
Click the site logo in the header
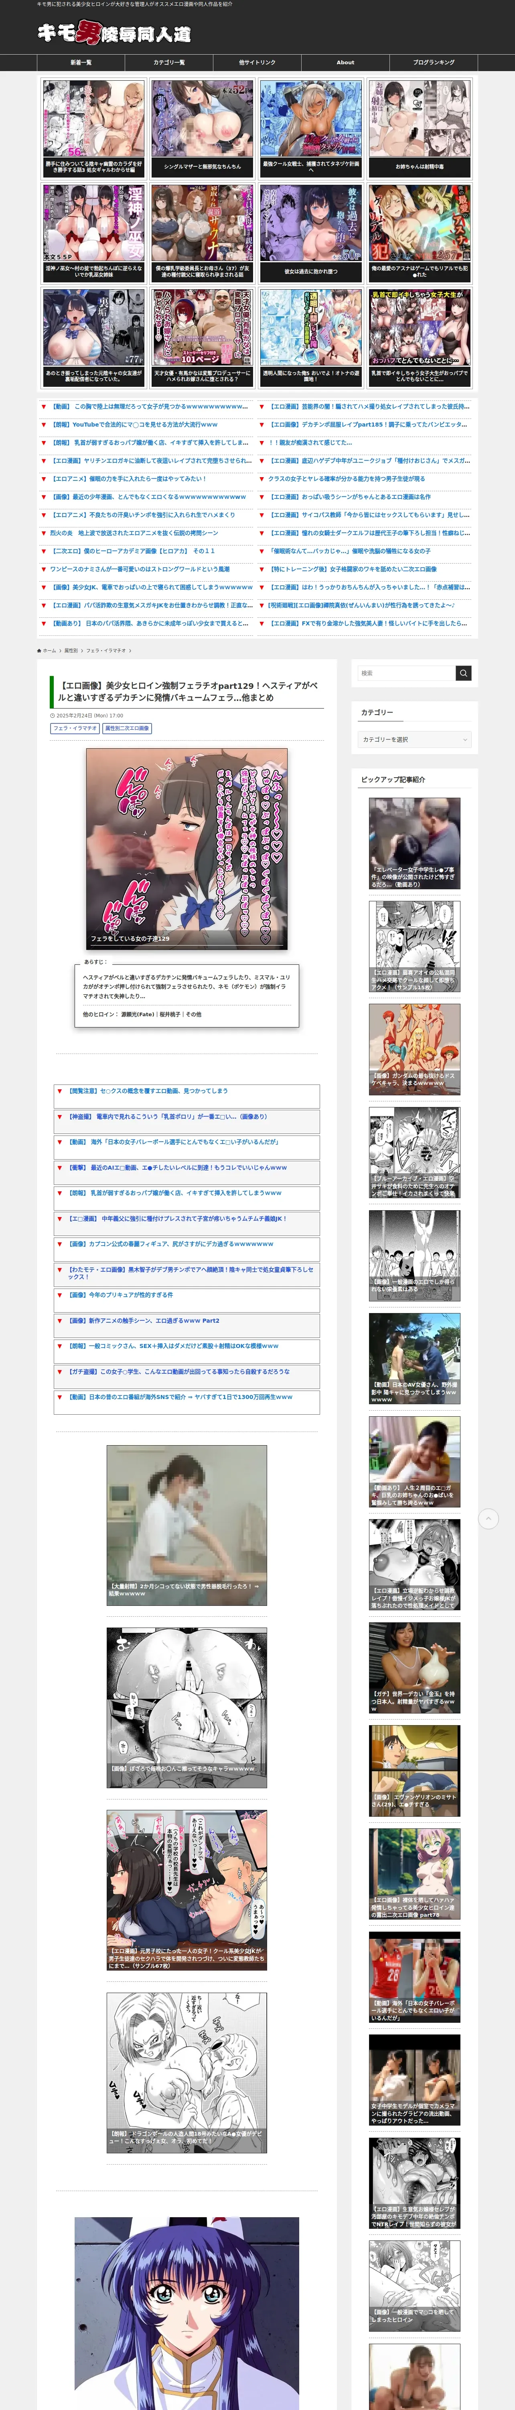[x=114, y=34]
